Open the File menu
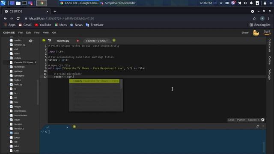 (21, 33)
